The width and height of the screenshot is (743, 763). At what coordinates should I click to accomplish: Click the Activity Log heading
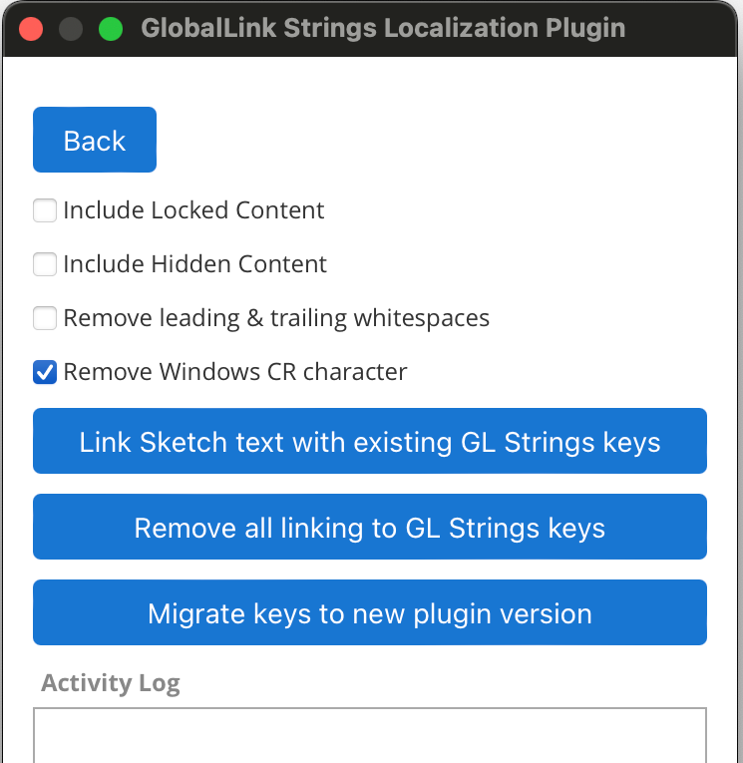(x=111, y=683)
